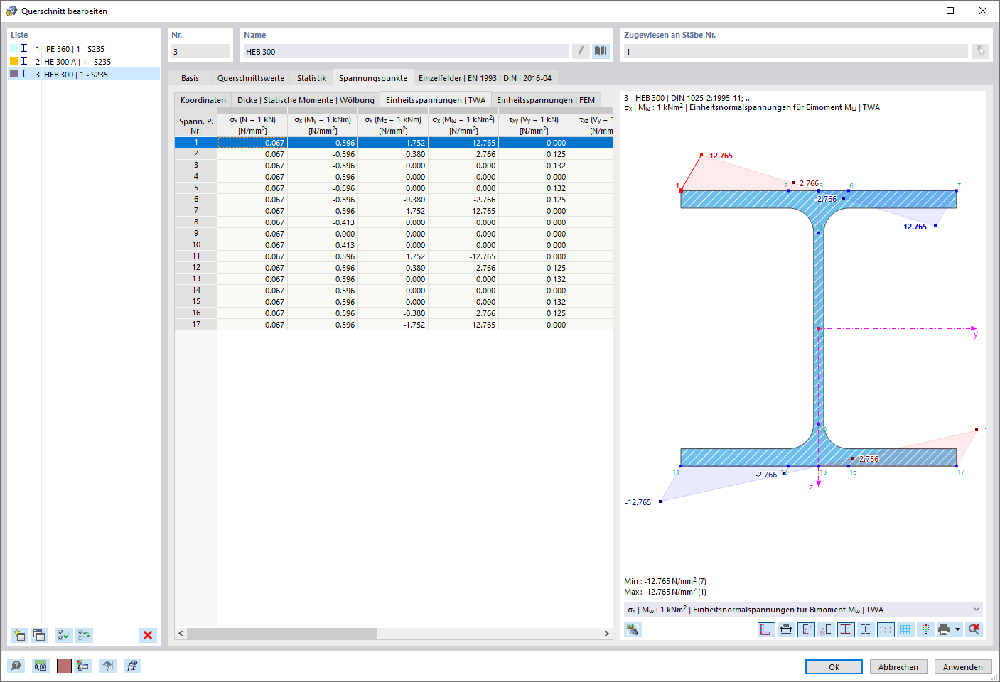Activate member pick tool beside Zugewiesen field
This screenshot has width=1000, height=682.
982,51
